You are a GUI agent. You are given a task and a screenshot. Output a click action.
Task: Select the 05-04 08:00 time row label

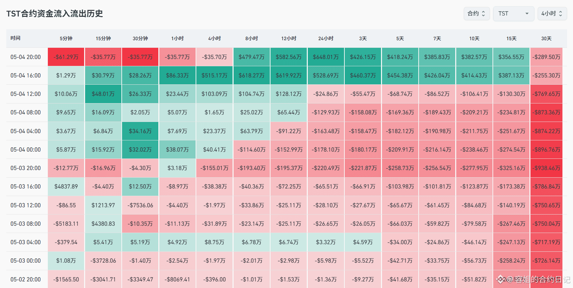pyautogui.click(x=26, y=112)
